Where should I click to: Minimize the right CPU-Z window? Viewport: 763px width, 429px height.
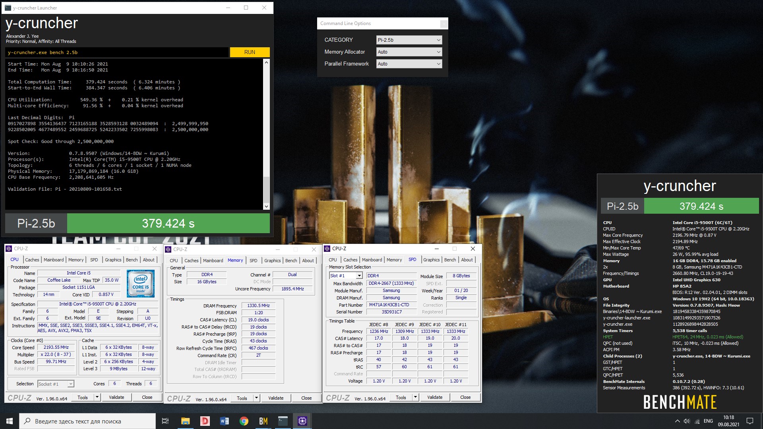coord(436,249)
